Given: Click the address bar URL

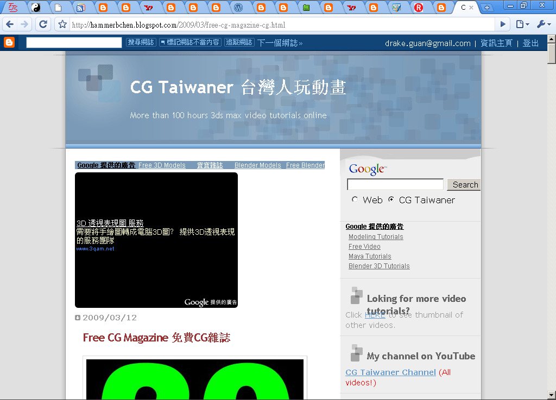Looking at the screenshot, I should [178, 25].
